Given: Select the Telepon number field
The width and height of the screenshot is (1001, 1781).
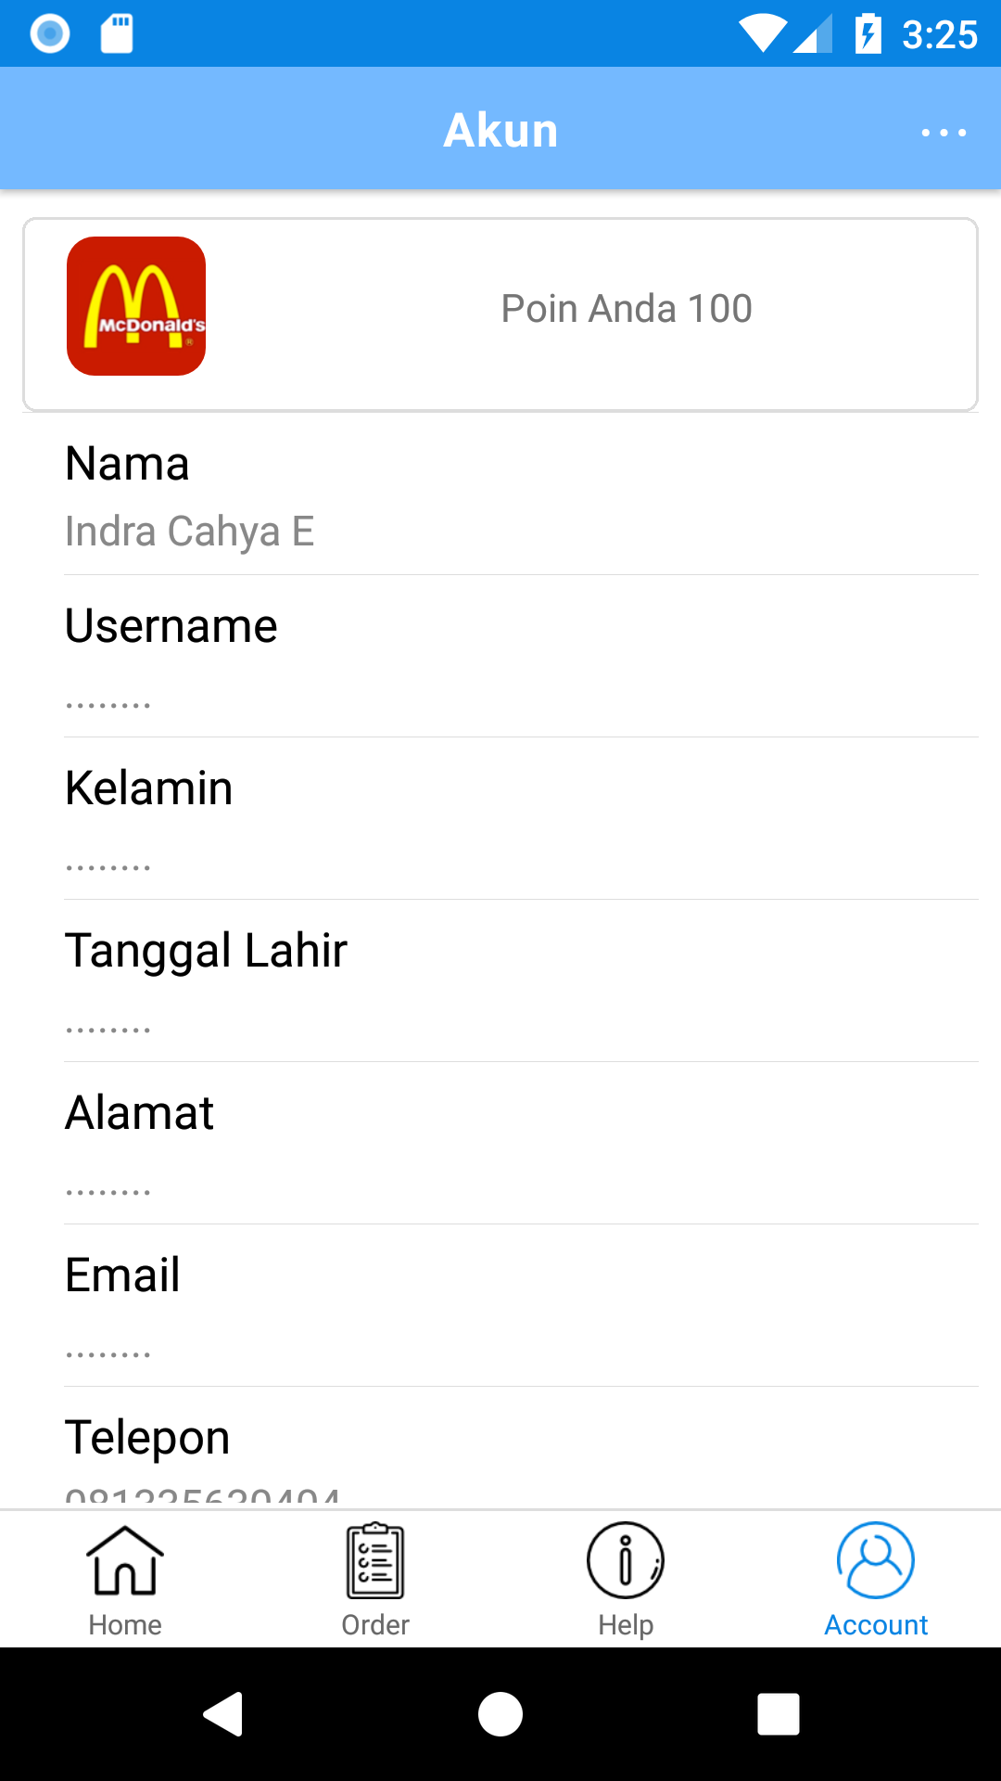Looking at the screenshot, I should point(204,1495).
